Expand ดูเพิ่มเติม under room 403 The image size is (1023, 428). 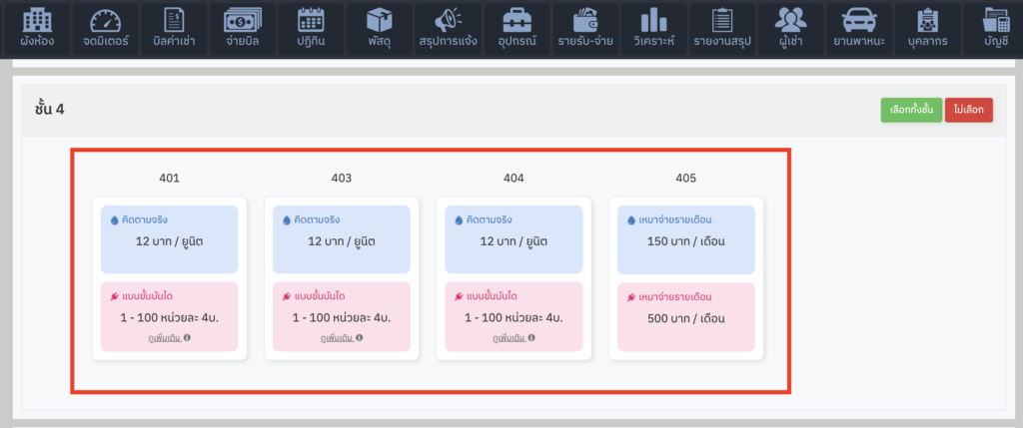341,338
